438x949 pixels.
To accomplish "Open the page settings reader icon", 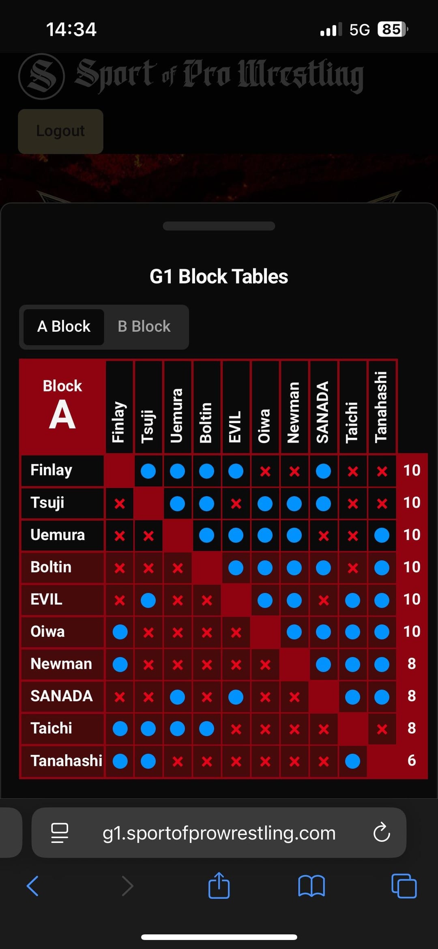I will click(60, 833).
